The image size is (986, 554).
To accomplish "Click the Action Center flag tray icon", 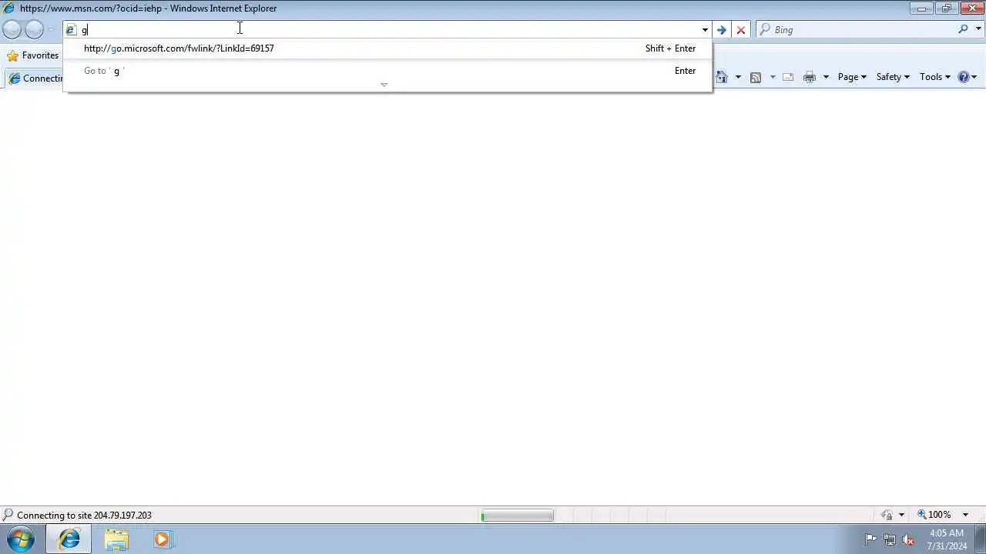I will (x=871, y=539).
